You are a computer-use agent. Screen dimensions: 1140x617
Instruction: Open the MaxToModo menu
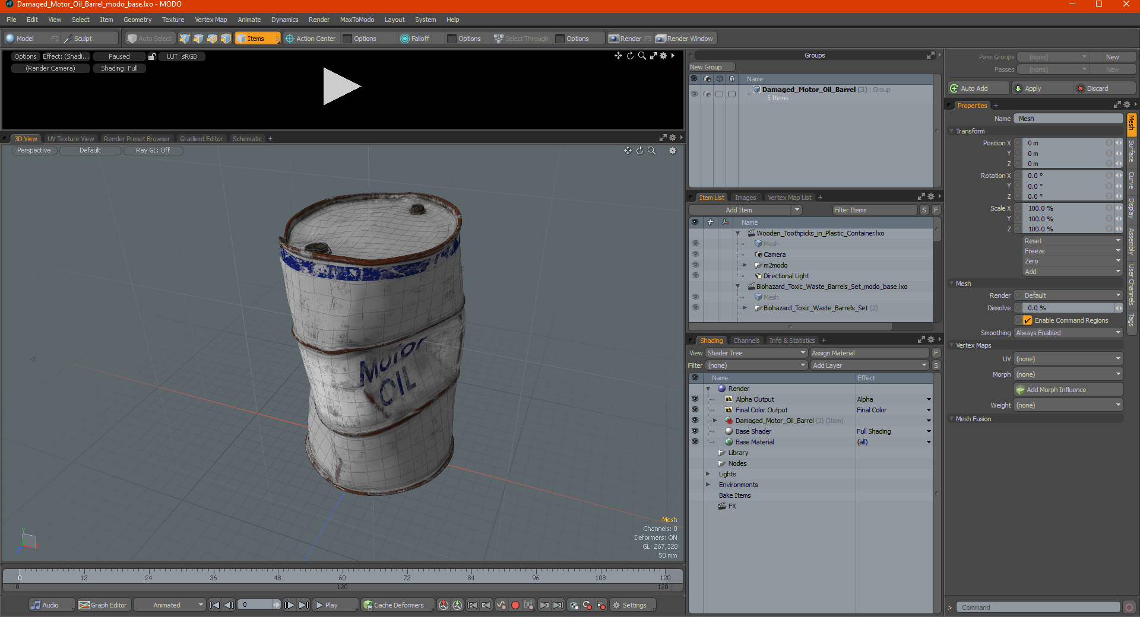(357, 20)
